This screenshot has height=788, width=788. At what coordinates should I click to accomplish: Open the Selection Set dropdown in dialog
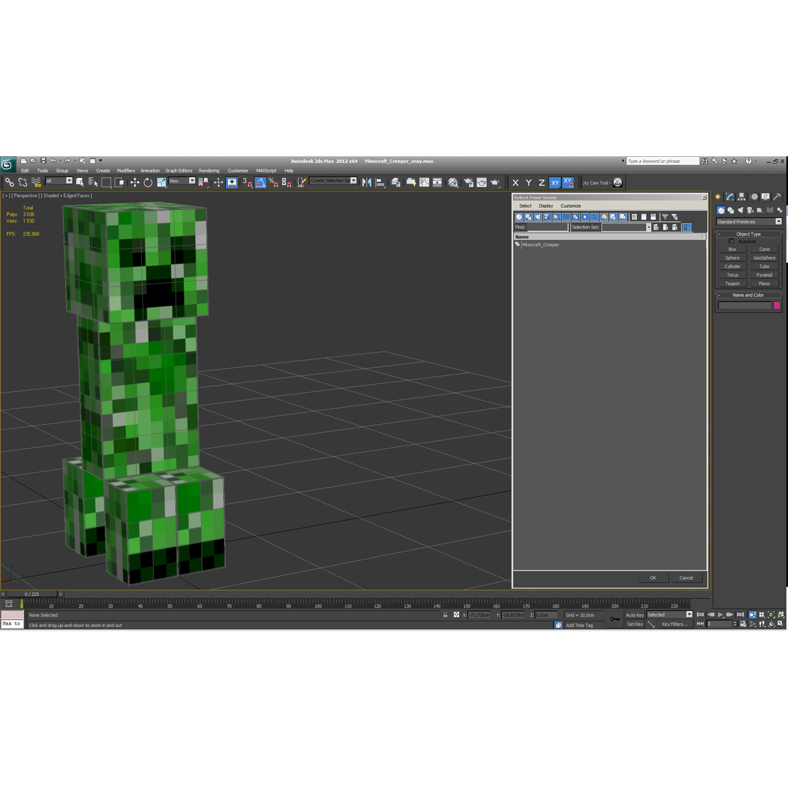click(x=648, y=227)
